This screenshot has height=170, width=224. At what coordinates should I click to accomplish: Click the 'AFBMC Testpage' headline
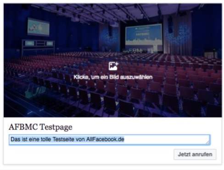[40, 127]
